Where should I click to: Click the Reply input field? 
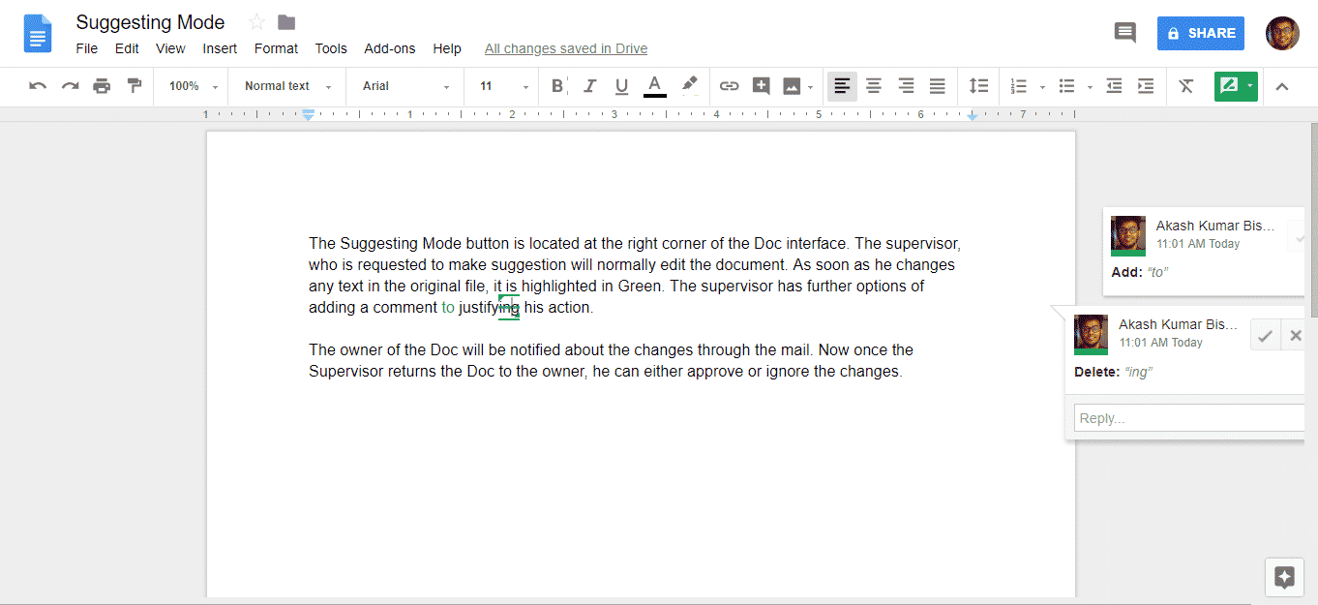1188,418
